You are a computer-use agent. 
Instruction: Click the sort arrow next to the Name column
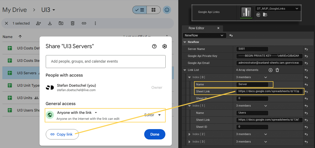(20, 37)
